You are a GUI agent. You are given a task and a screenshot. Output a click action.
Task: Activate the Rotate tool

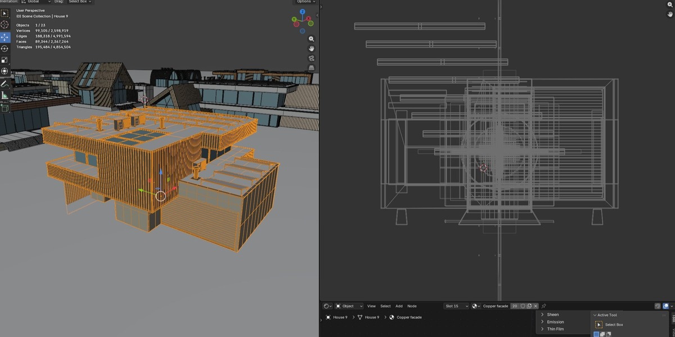pyautogui.click(x=4, y=48)
